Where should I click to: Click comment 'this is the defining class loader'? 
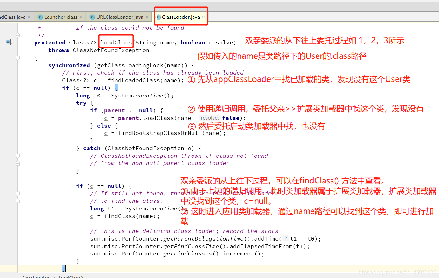184,231
